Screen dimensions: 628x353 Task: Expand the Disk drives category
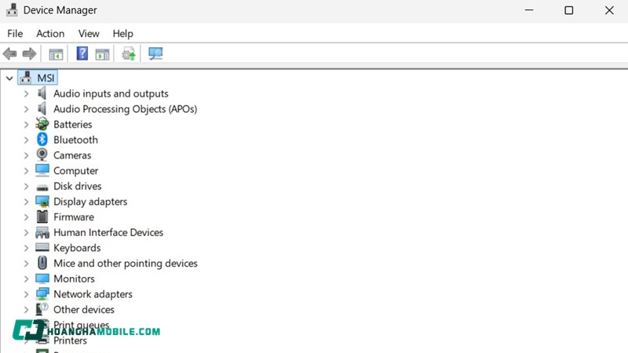coord(26,187)
